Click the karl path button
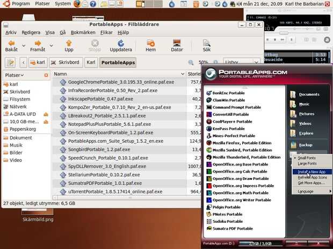Image resolution: width=333 pixels, height=249 pixels. tap(38, 63)
